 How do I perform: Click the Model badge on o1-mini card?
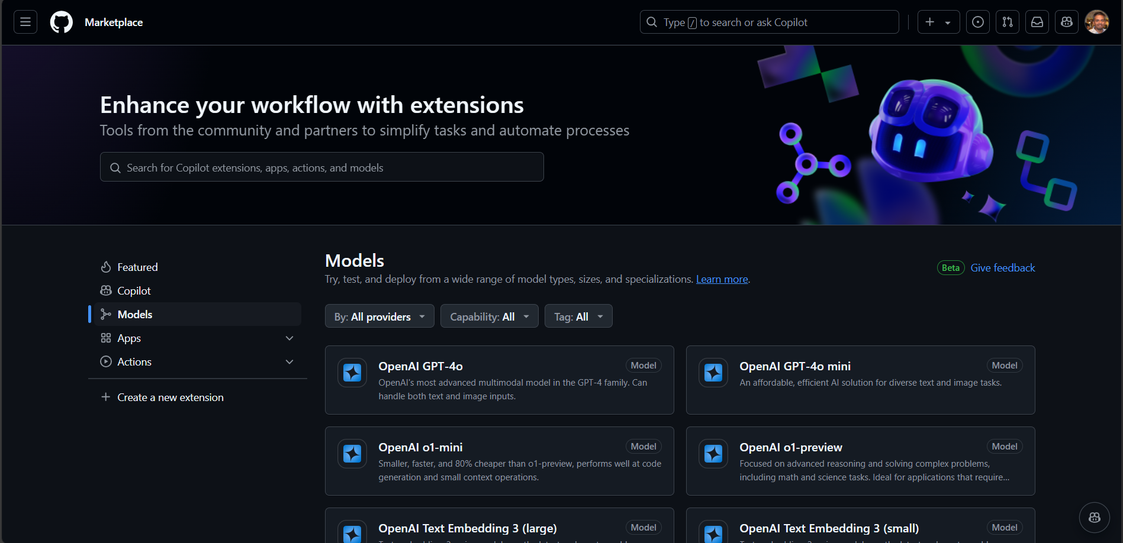pyautogui.click(x=643, y=447)
